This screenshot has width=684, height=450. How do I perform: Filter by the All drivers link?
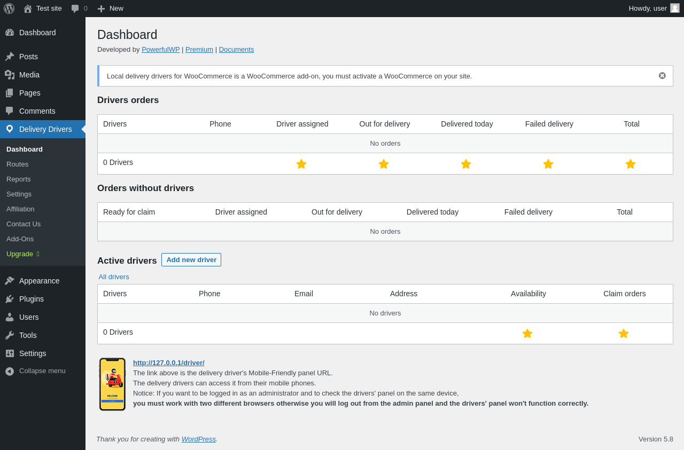tap(114, 277)
